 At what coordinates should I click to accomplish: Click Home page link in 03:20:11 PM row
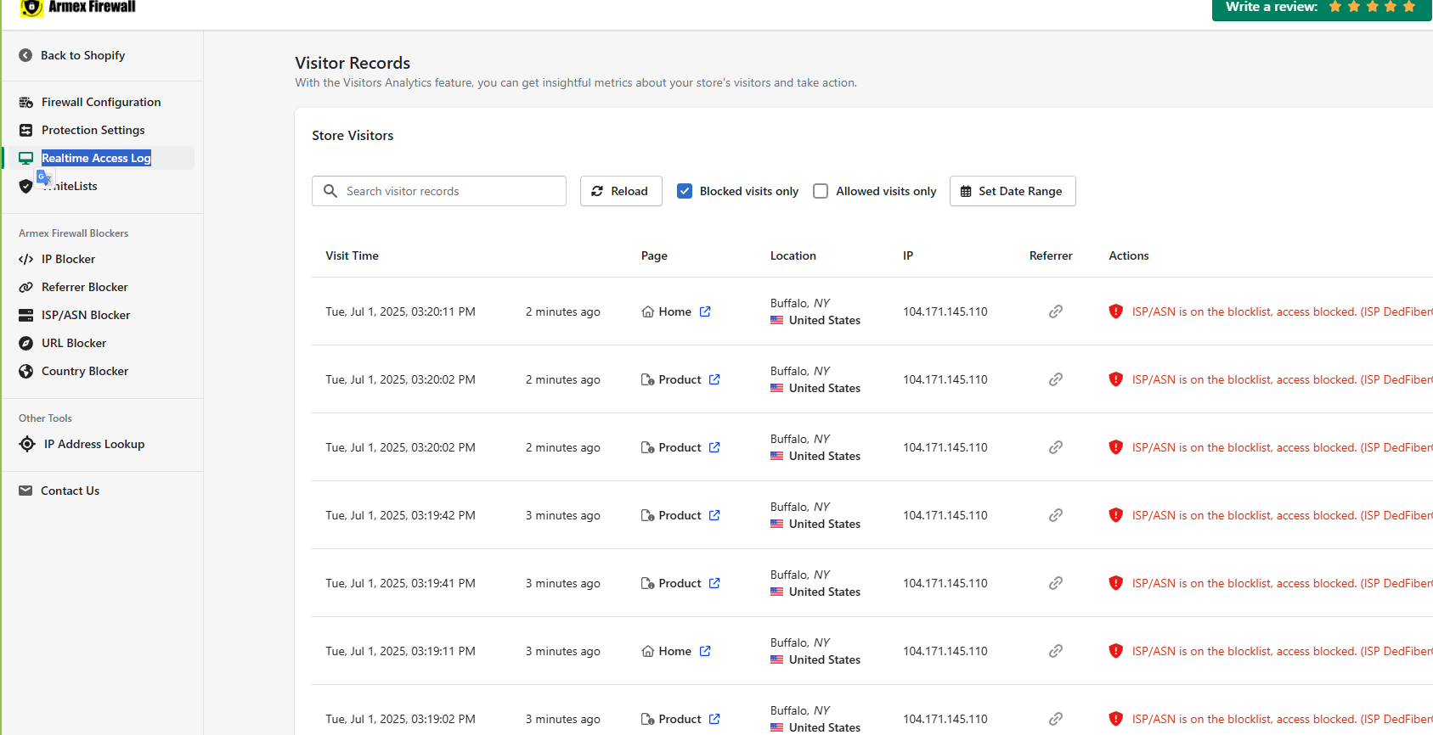[x=674, y=311]
